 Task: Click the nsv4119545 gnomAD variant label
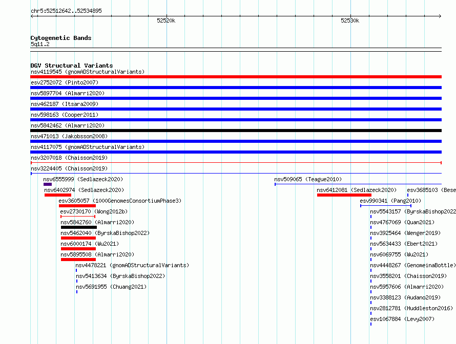pyautogui.click(x=88, y=72)
